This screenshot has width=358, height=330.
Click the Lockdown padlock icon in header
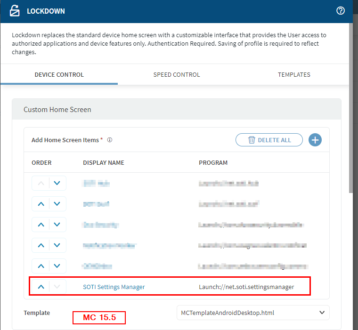[15, 11]
